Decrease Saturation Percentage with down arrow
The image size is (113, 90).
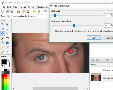[112, 26]
